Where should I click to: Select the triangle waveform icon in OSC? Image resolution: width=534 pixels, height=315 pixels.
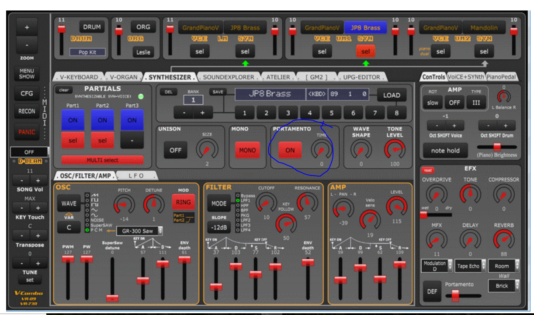94,210
